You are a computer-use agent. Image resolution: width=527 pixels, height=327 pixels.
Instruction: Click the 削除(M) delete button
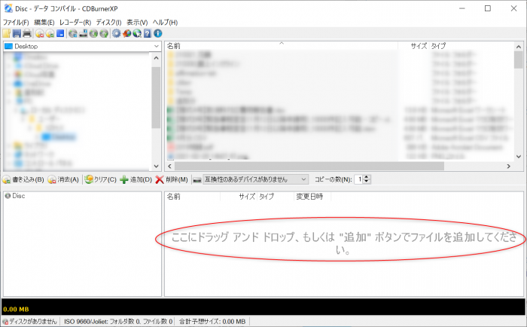point(172,179)
